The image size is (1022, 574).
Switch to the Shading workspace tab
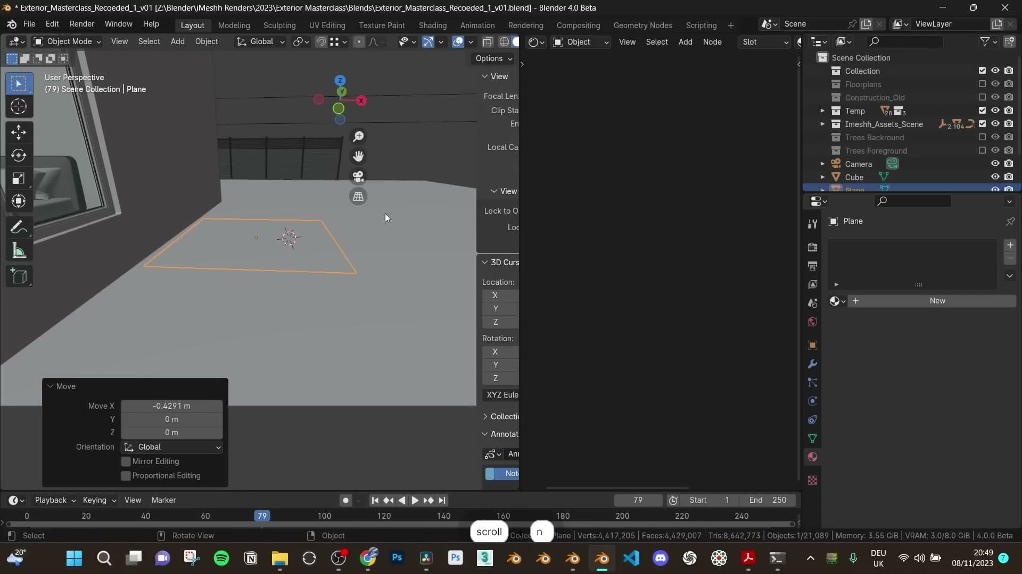point(432,25)
